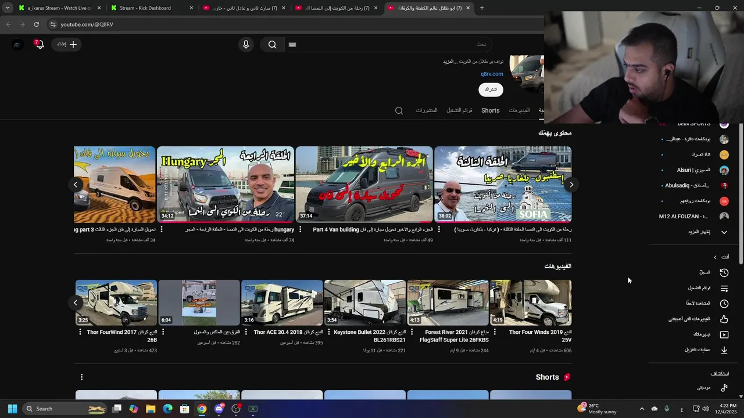Screen dimensions: 744x418
Task: Click the videos row left arrow
Action: 75,302
